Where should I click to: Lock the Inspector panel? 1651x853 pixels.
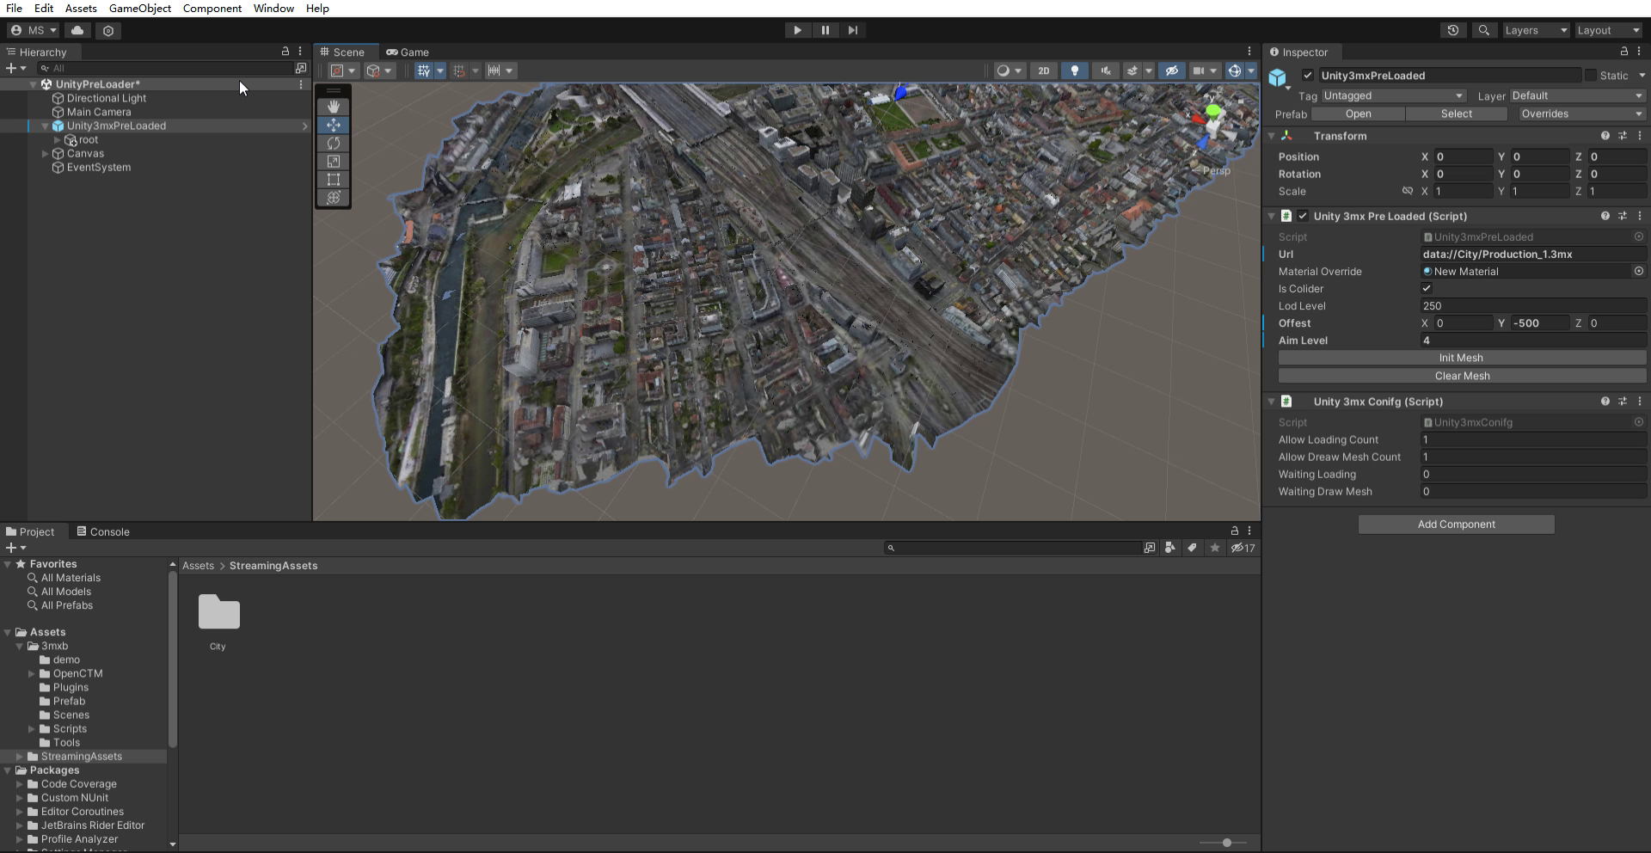(1624, 52)
